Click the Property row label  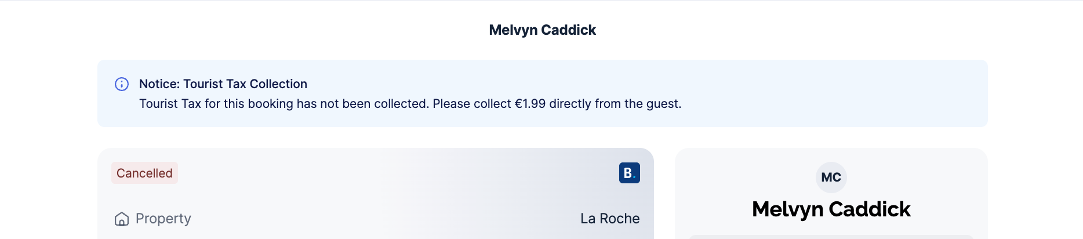(163, 219)
